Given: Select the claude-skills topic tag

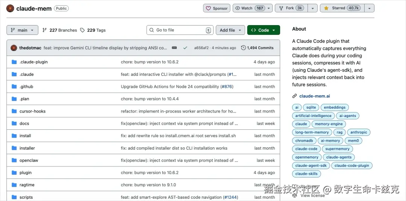Looking at the screenshot, I should pos(306,174).
